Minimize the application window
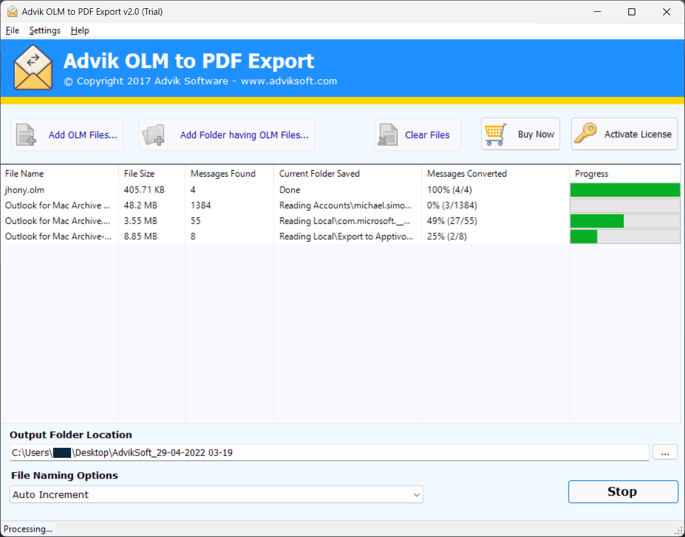The height and width of the screenshot is (537, 685). tap(597, 12)
